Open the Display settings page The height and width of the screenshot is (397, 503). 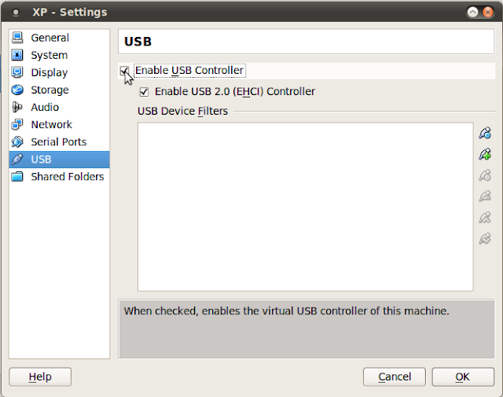click(59, 72)
